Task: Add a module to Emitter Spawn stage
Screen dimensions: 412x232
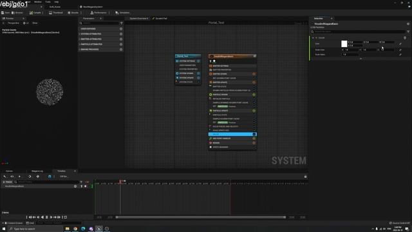Action: click(x=254, y=74)
